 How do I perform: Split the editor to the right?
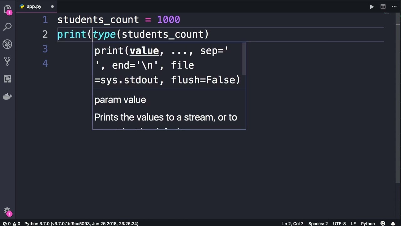coord(383,7)
